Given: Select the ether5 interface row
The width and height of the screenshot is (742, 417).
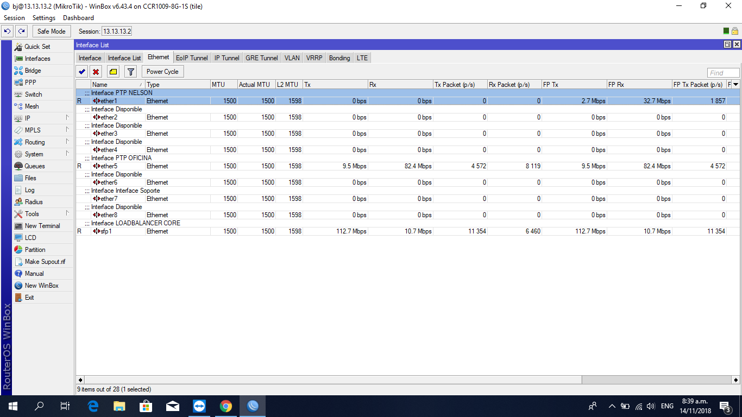Looking at the screenshot, I should (x=407, y=166).
